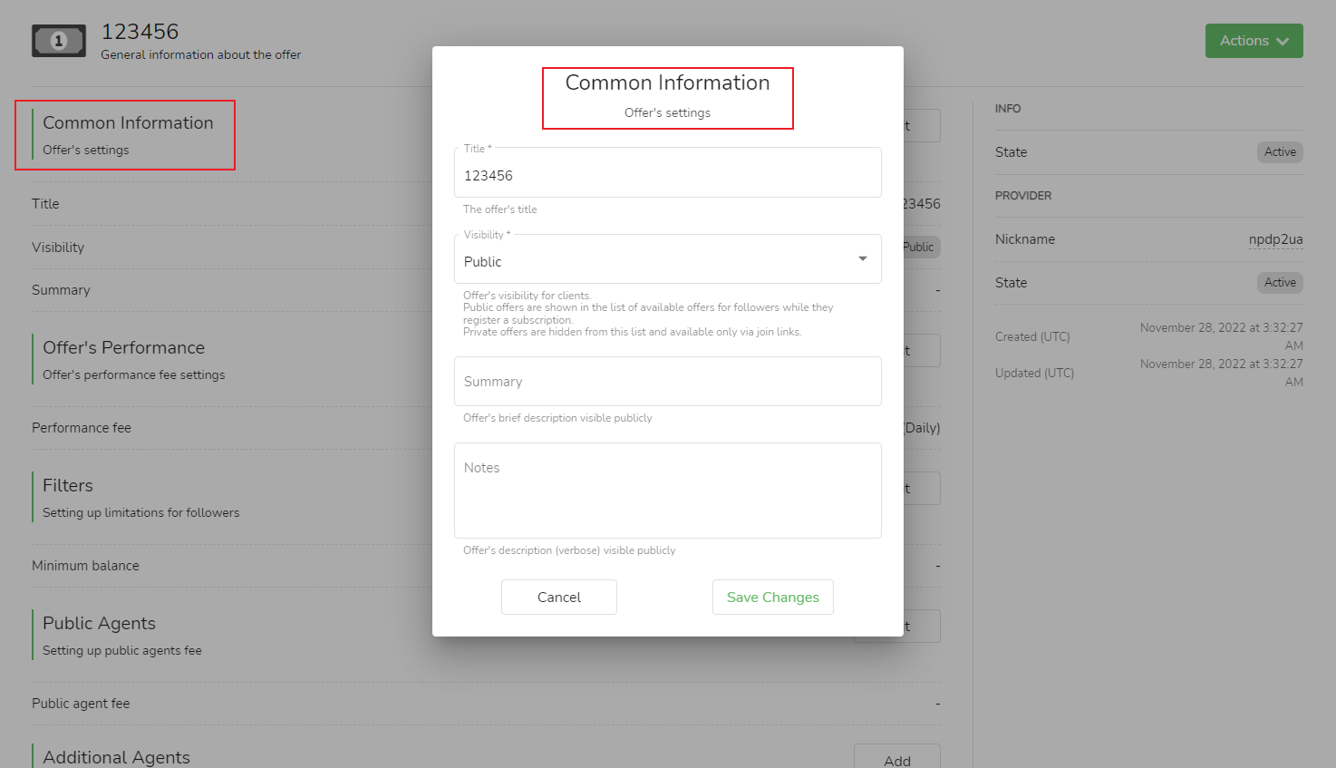Click the Save Changes button
The height and width of the screenshot is (768, 1336).
point(772,597)
